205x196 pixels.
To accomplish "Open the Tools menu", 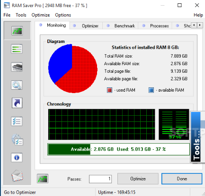I will point(21,15).
